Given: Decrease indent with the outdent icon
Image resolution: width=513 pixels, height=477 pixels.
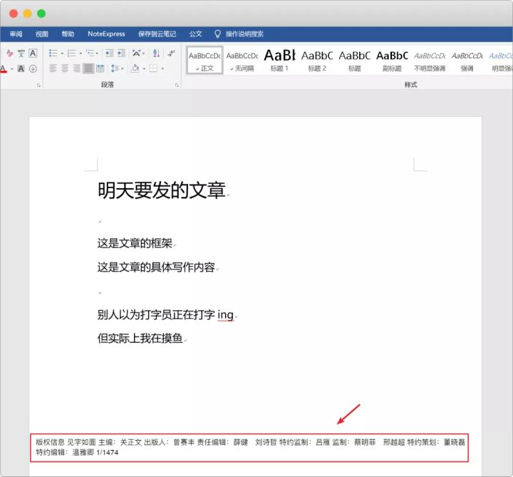Looking at the screenshot, I should pyautogui.click(x=109, y=53).
